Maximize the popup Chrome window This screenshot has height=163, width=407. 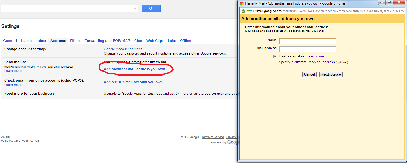tap(389, 2)
